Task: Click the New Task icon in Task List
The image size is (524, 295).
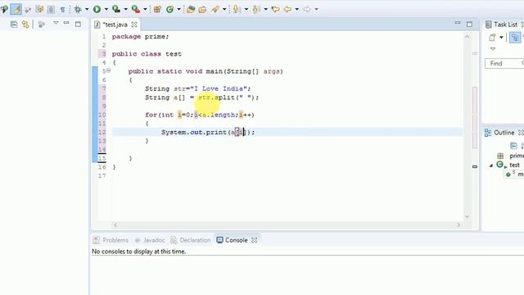Action: point(492,38)
